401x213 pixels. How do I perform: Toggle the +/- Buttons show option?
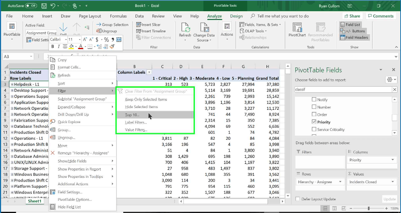[x=352, y=31]
